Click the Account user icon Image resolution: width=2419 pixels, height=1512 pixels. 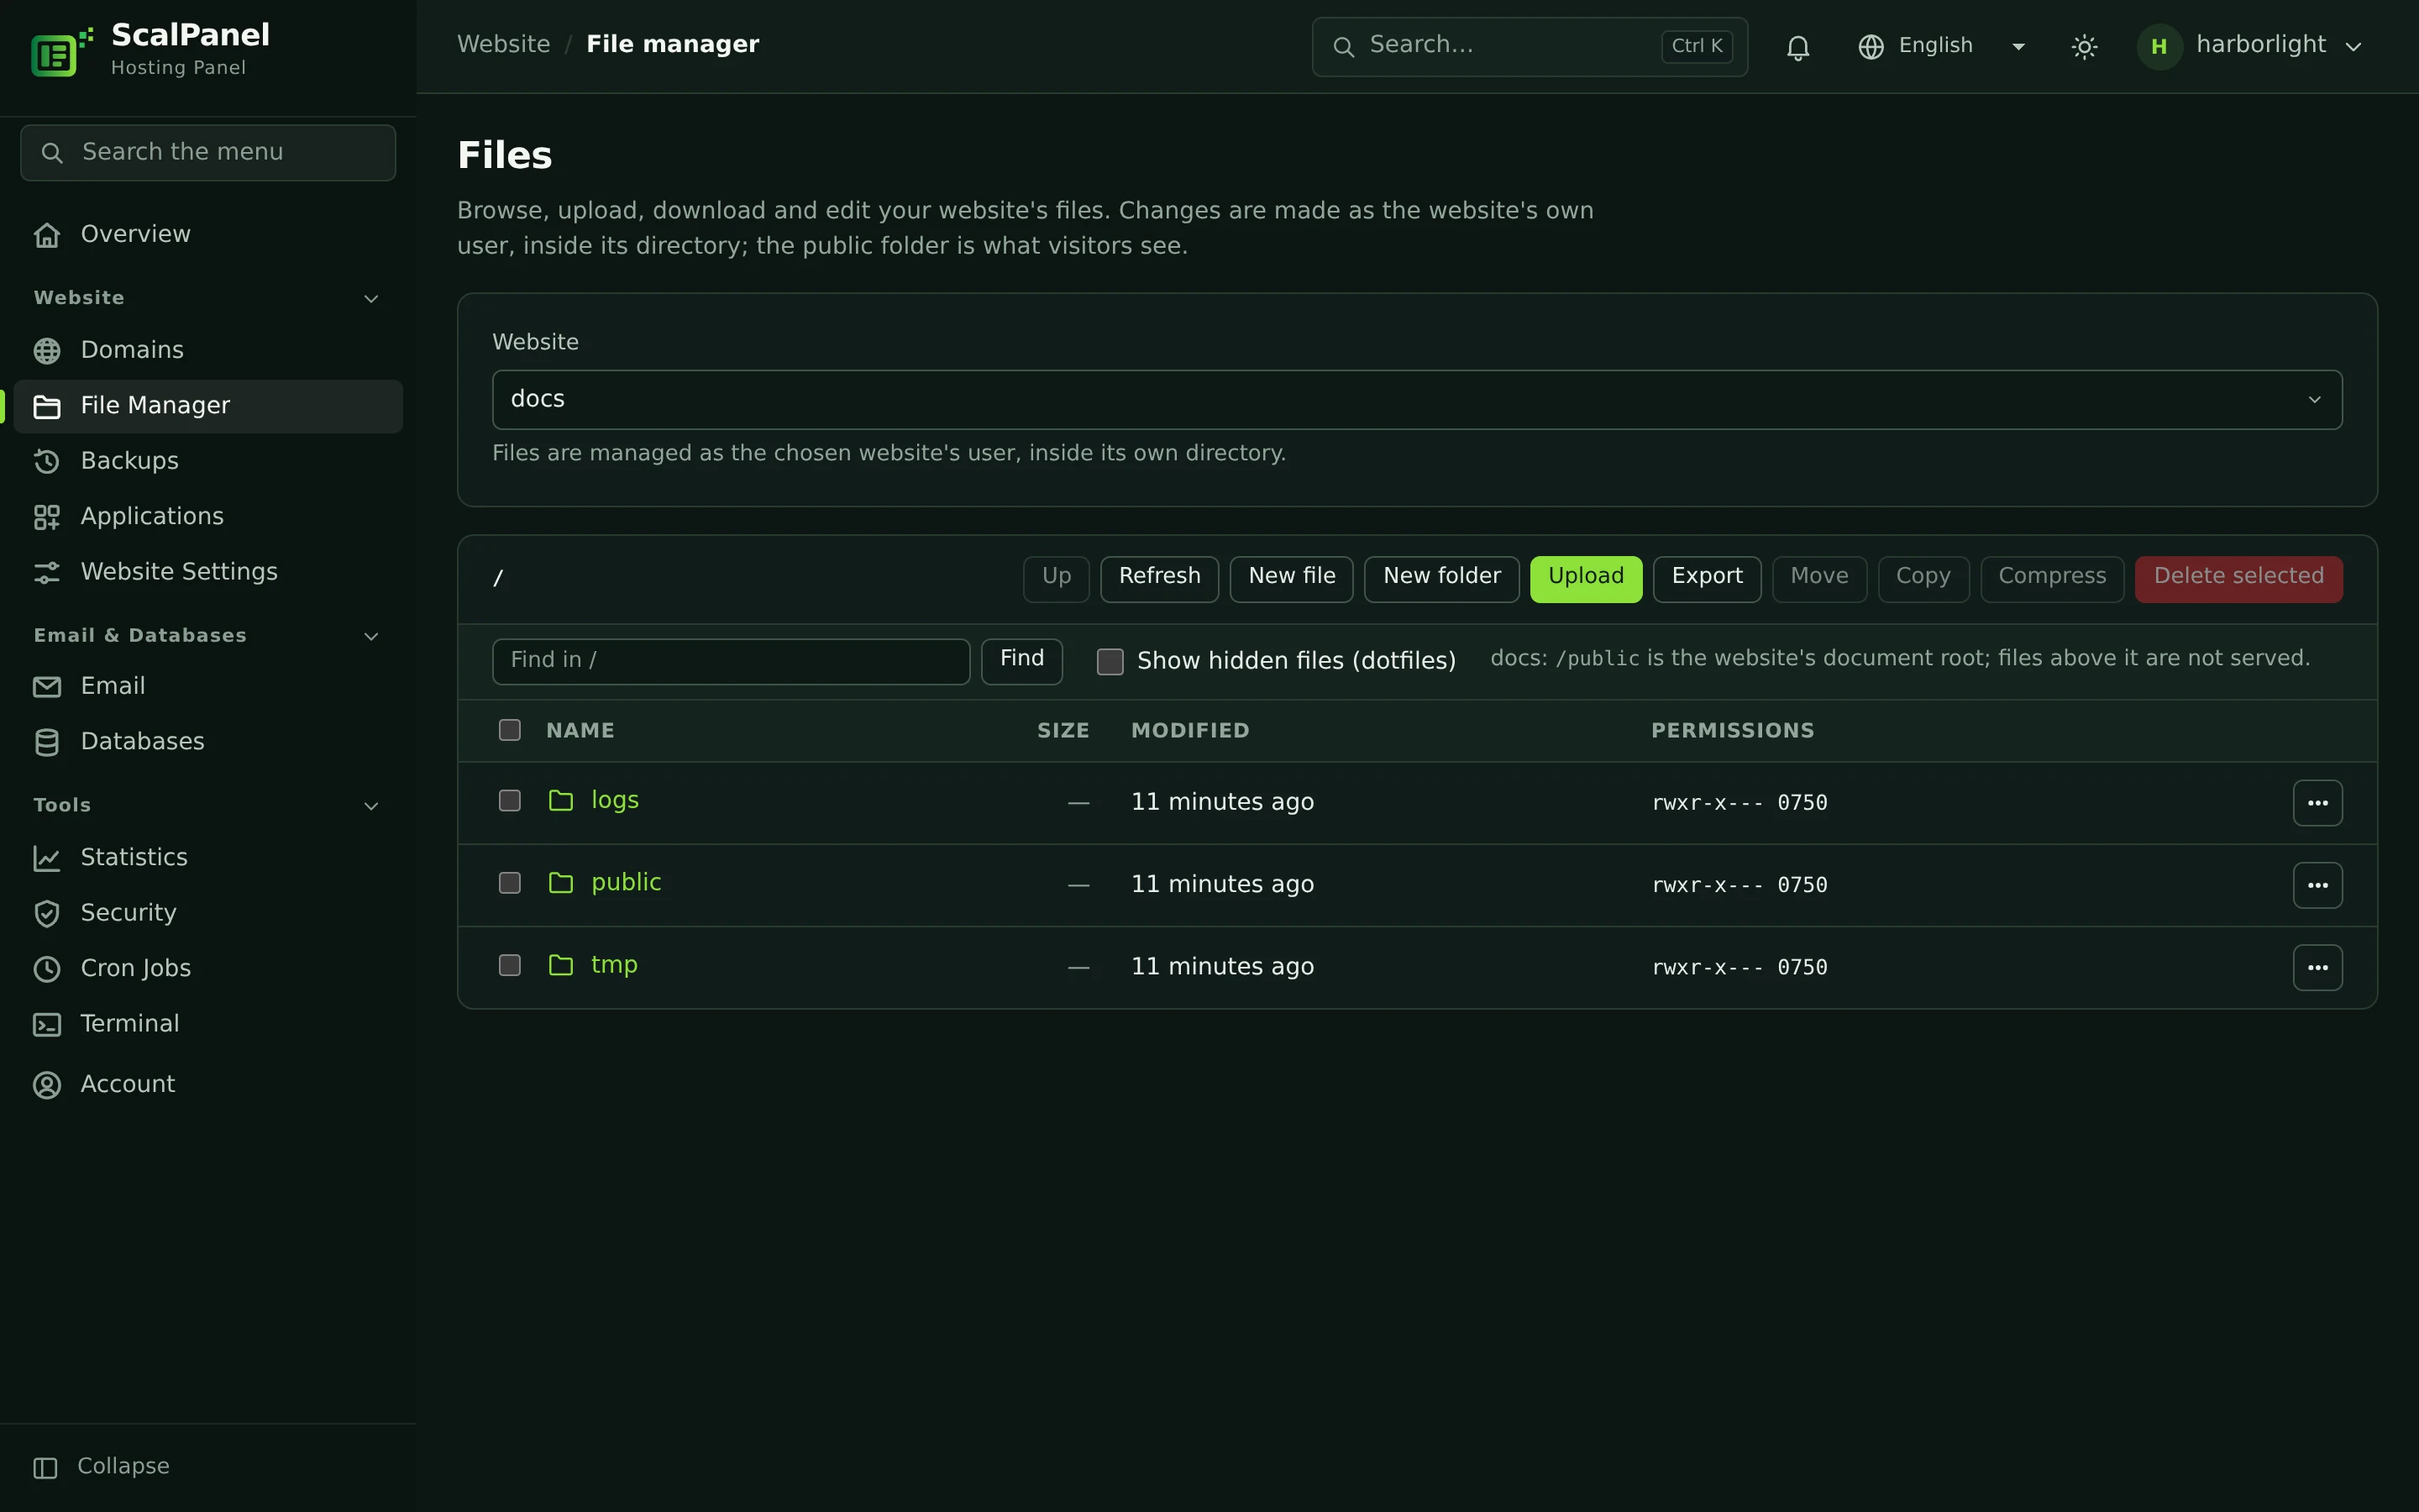click(47, 1085)
